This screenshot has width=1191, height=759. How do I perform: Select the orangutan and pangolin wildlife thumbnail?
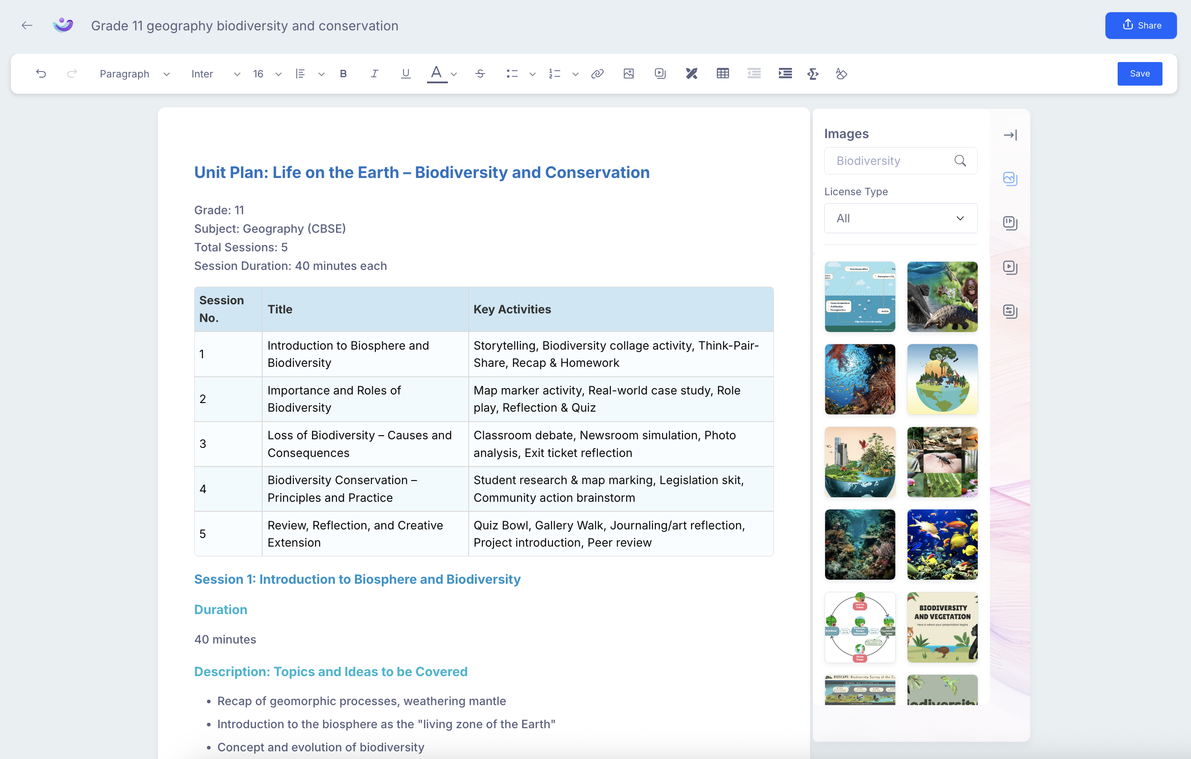point(942,297)
